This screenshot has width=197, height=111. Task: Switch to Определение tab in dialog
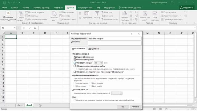(93, 49)
